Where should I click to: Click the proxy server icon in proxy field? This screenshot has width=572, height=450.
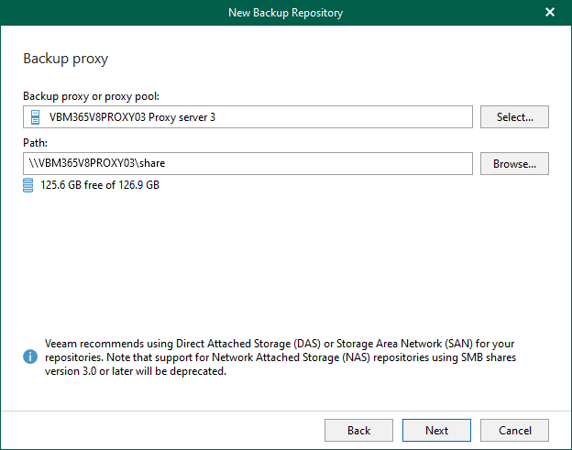(36, 117)
